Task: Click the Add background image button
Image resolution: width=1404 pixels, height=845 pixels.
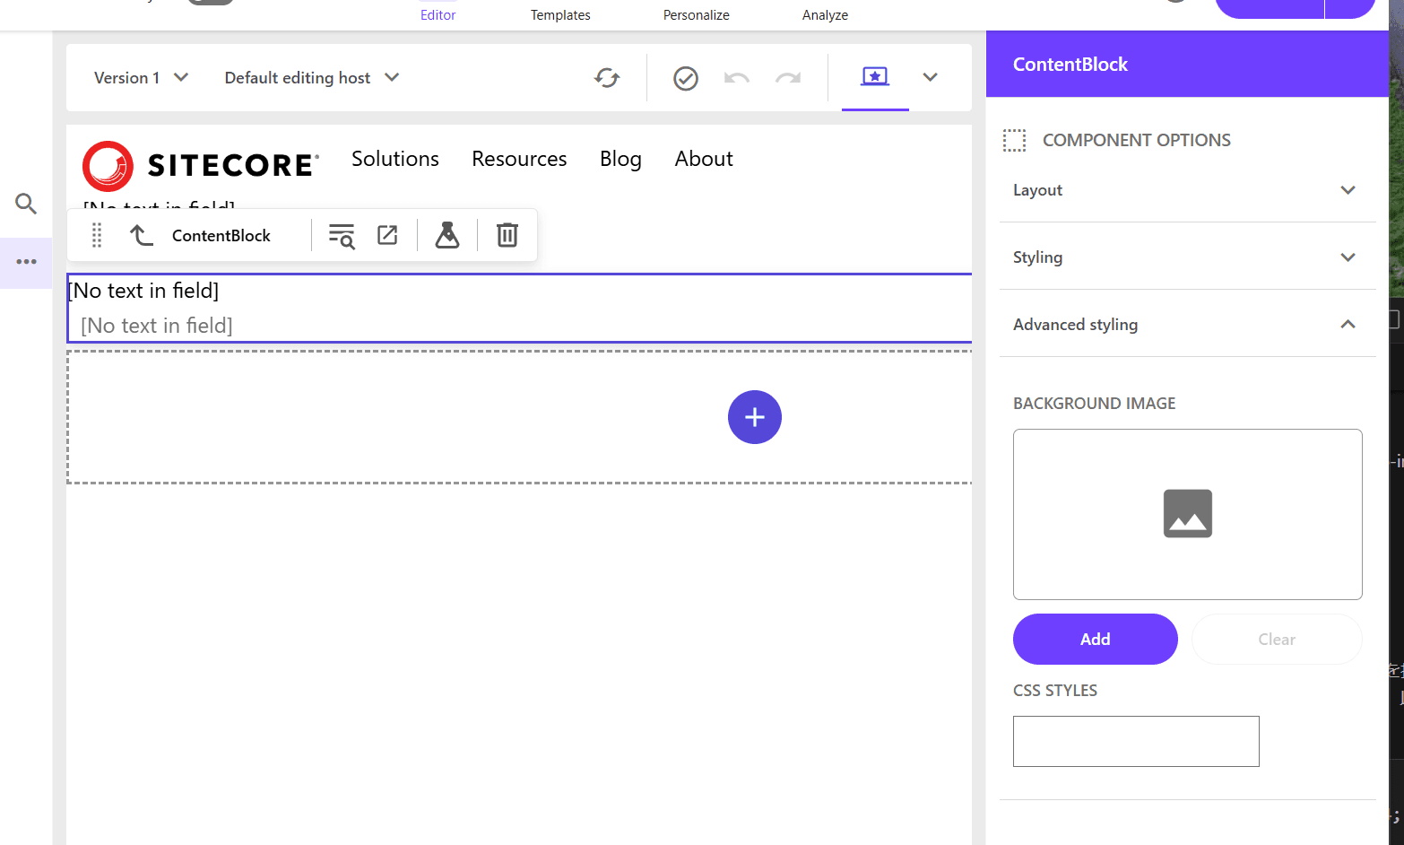Action: click(1095, 640)
